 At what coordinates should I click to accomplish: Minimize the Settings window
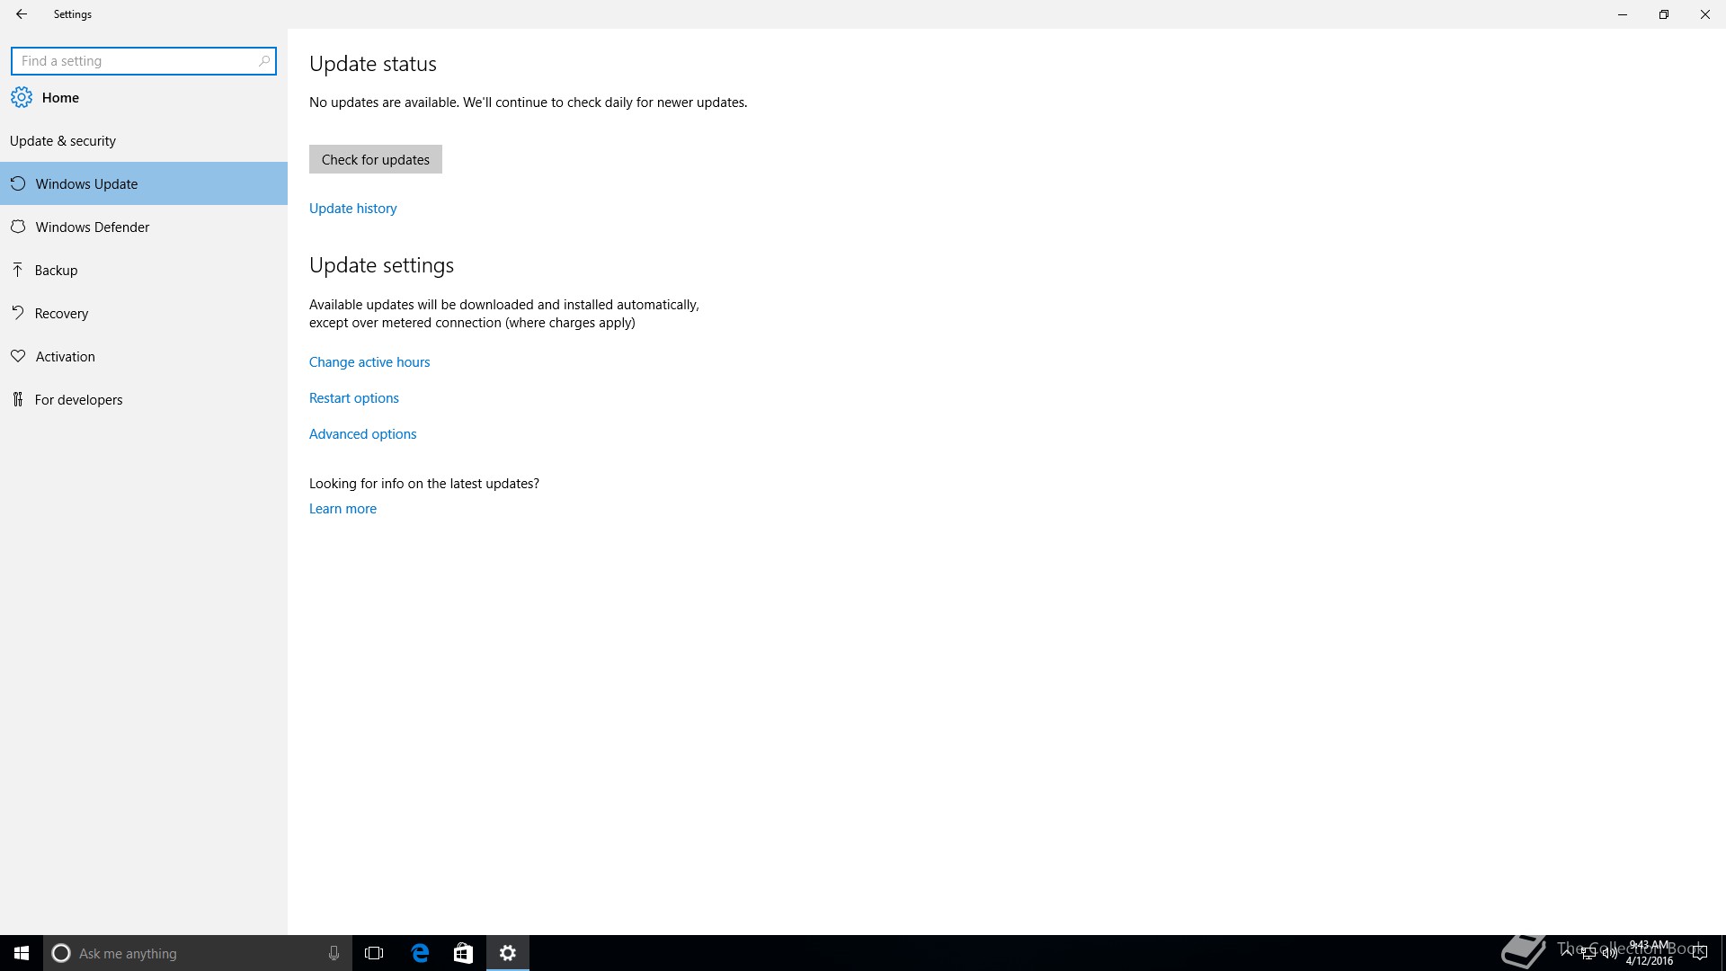(x=1623, y=14)
